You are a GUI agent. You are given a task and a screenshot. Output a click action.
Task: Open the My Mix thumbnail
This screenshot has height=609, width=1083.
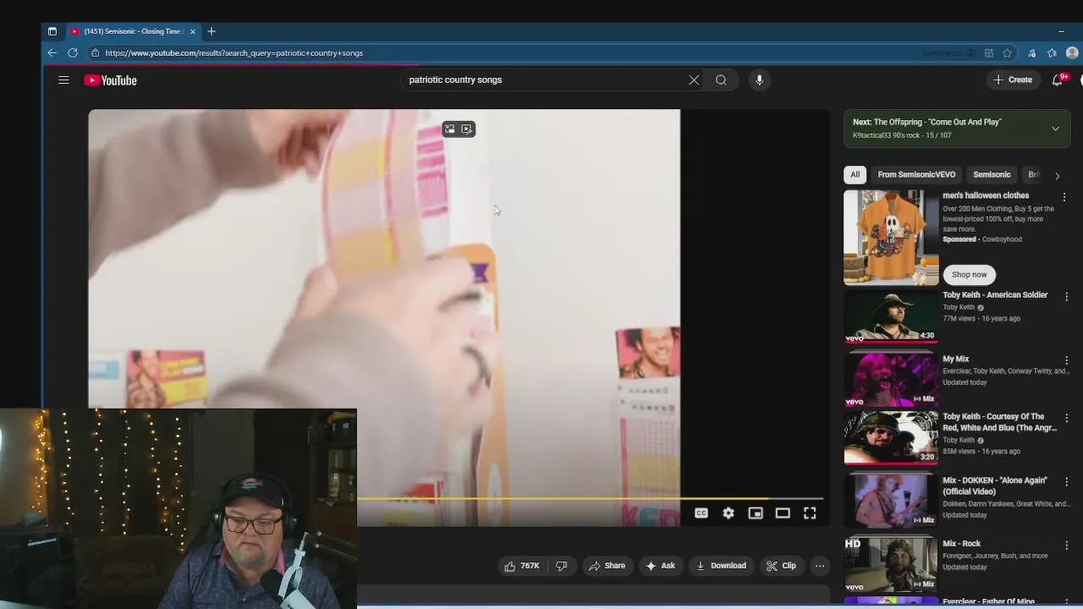pyautogui.click(x=891, y=380)
